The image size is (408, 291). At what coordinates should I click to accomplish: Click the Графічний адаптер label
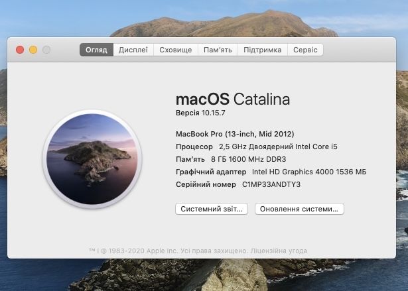pos(211,172)
